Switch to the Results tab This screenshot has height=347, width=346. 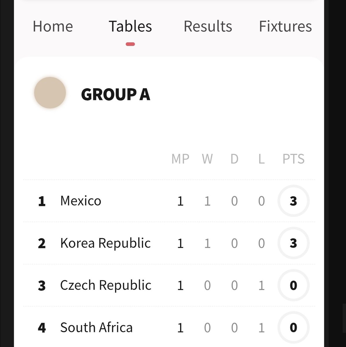coord(208,27)
